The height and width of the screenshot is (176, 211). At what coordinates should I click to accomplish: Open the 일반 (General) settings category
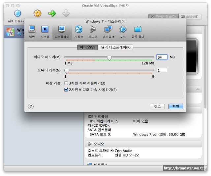pyautogui.click(x=32, y=32)
